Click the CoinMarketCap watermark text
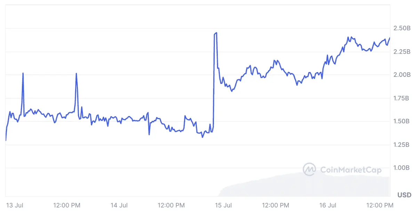The image size is (417, 222). 351,170
